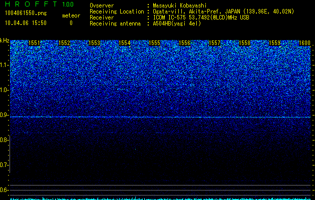Click the Ogata-vill. Akita-Pref. JAPAN text

click(196, 11)
